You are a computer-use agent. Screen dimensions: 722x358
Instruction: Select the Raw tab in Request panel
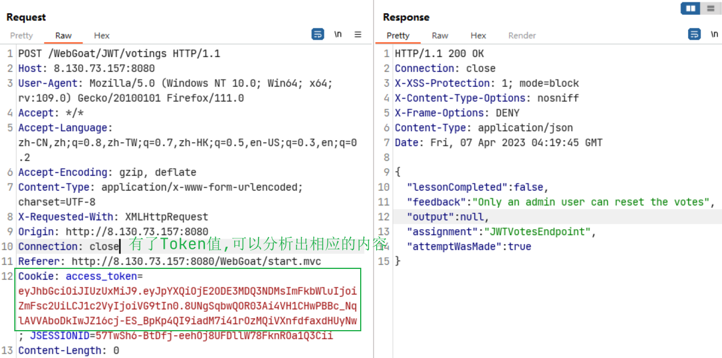tap(64, 36)
